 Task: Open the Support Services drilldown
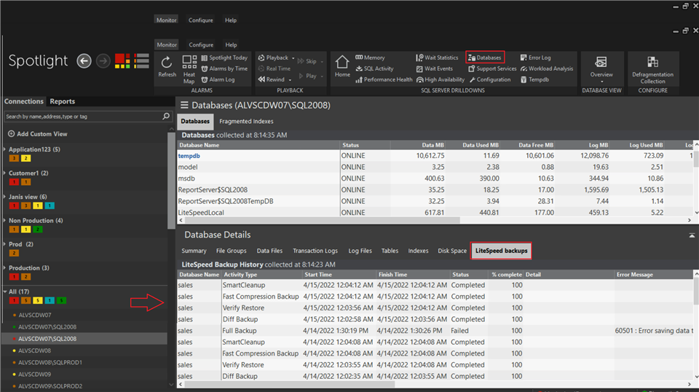click(492, 68)
